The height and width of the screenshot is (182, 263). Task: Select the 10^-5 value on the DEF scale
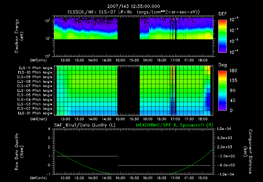(234, 41)
